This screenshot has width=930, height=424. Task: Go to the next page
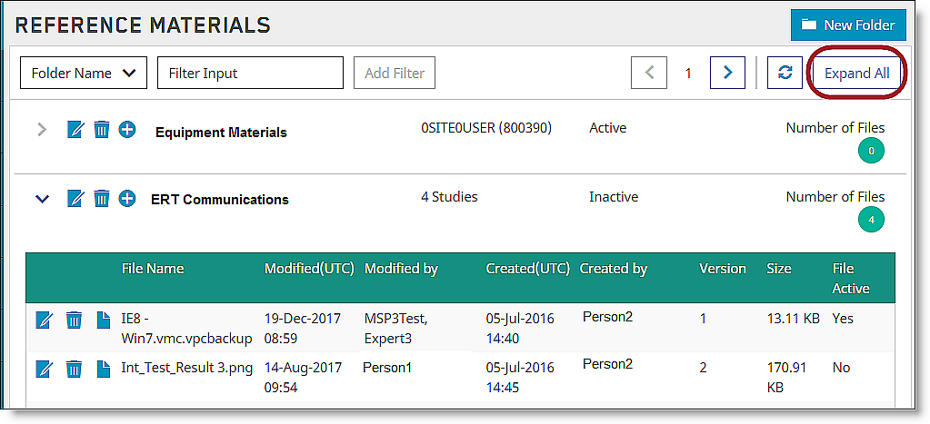(x=728, y=73)
